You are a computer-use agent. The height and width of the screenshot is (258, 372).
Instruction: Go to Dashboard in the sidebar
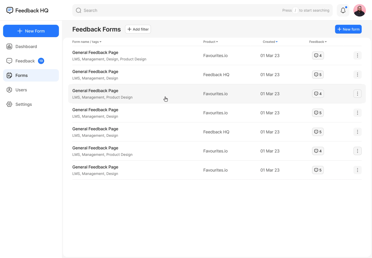31,46
